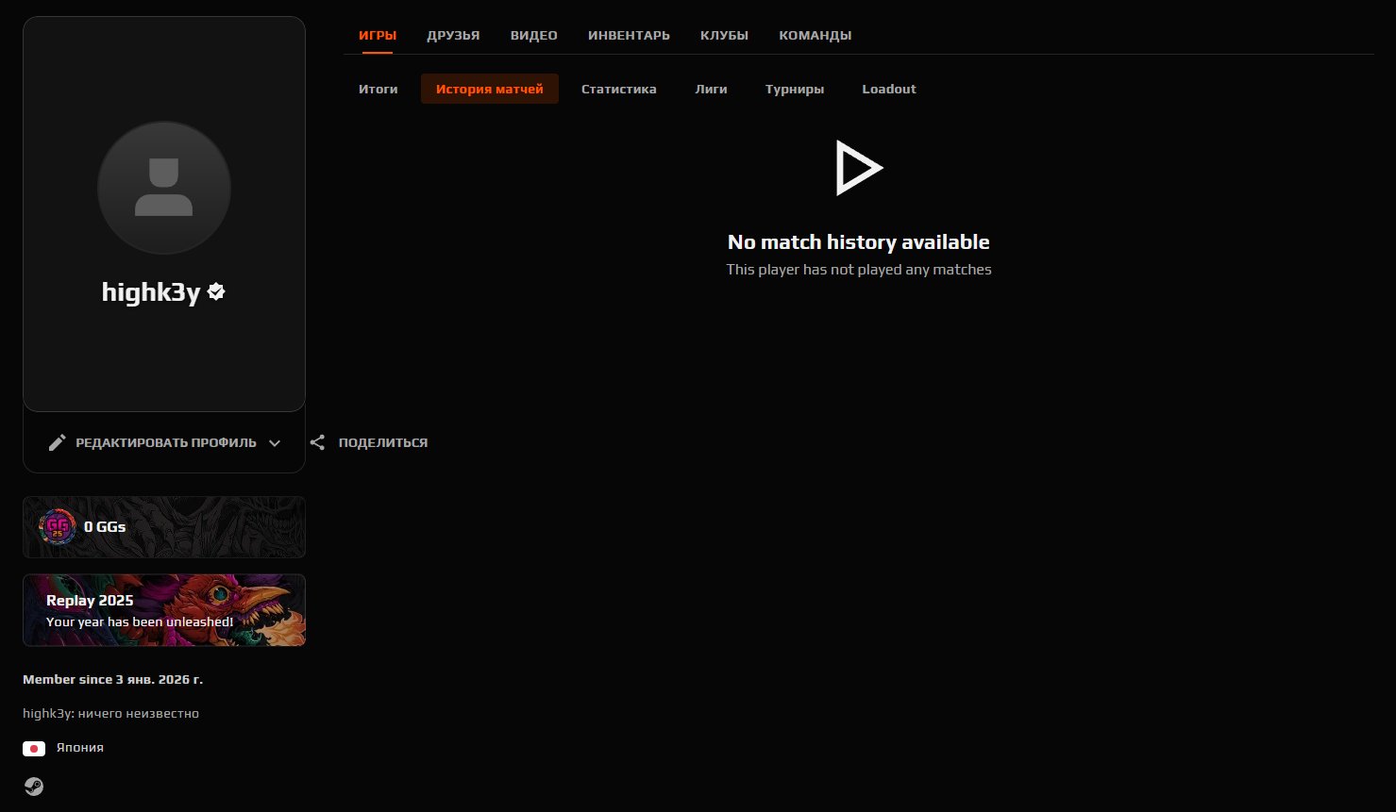
Task: Open the ИНВЕНТАРЬ tab
Action: click(629, 35)
